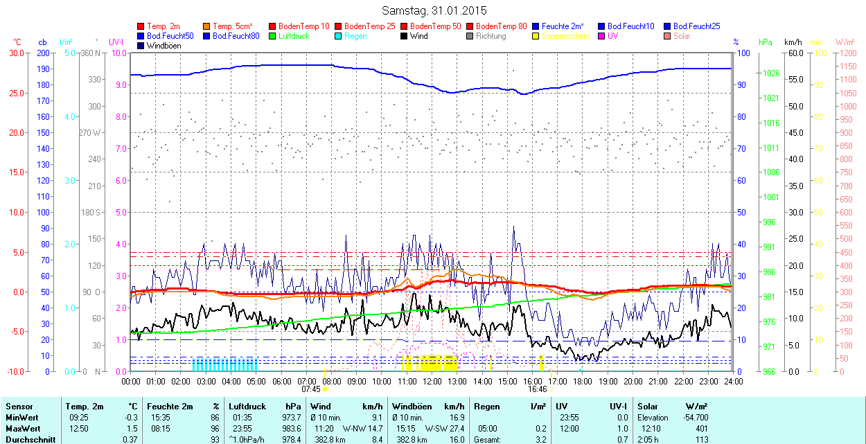Click the orange Temp. 5cm legend swatch

click(x=207, y=26)
